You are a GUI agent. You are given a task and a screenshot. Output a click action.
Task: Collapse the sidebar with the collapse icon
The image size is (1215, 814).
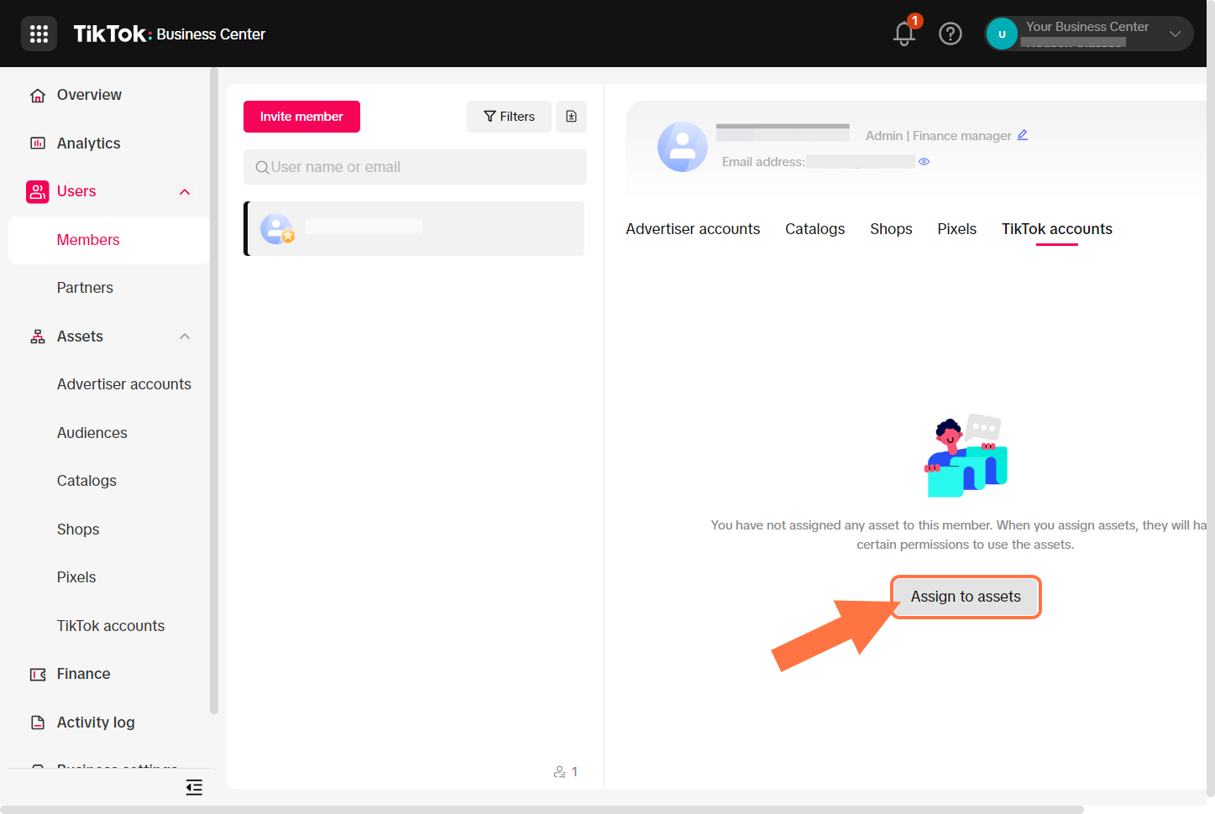[194, 787]
